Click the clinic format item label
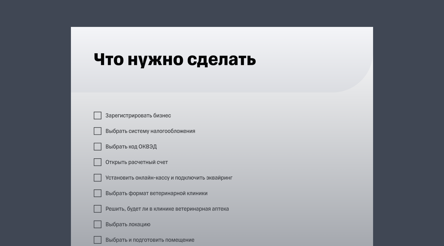The image size is (444, 246). 156,193
